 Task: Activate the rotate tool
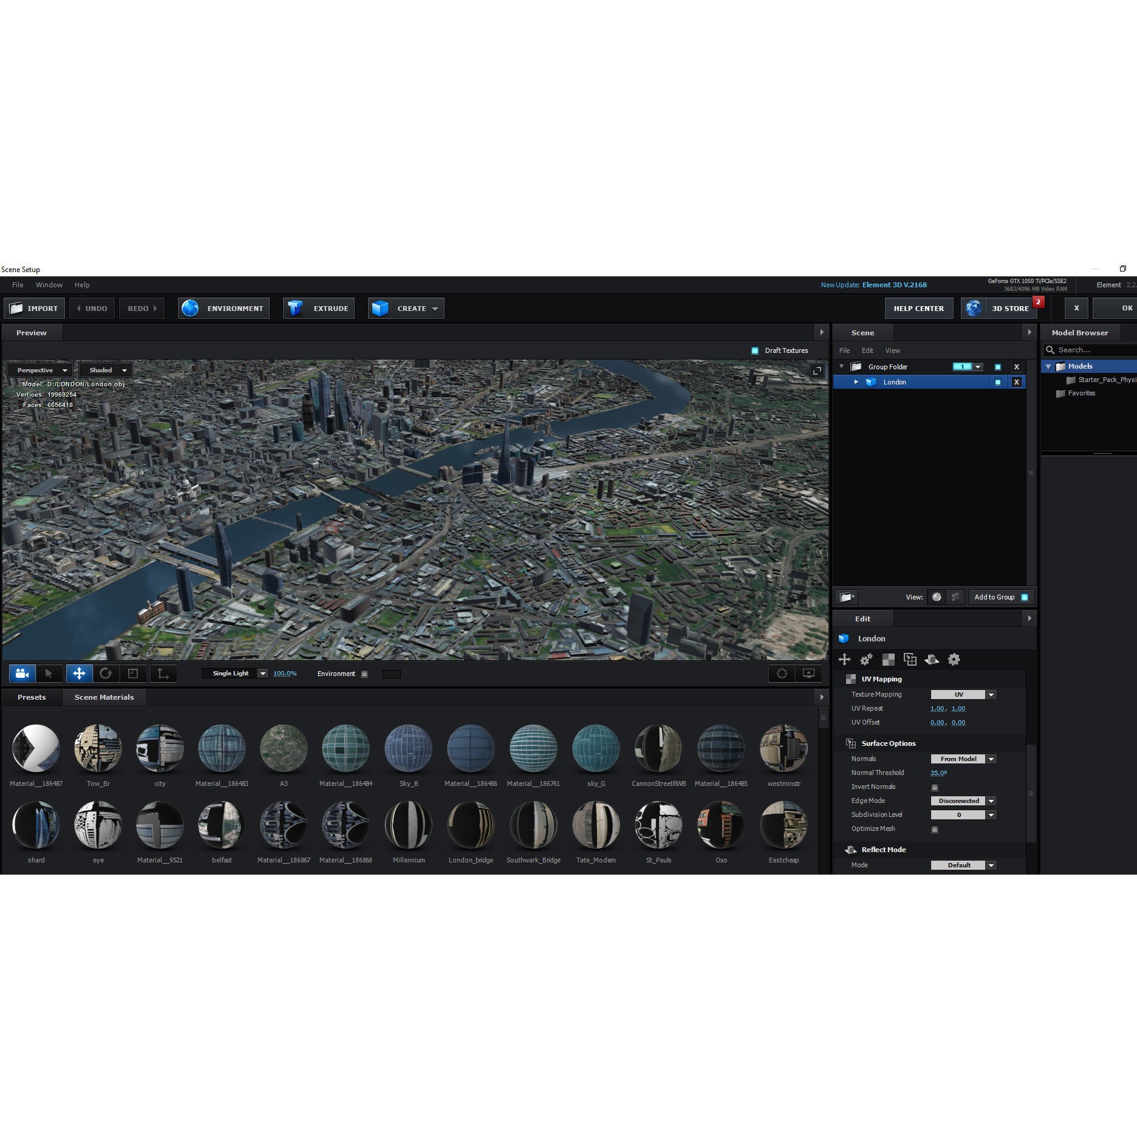pyautogui.click(x=107, y=673)
